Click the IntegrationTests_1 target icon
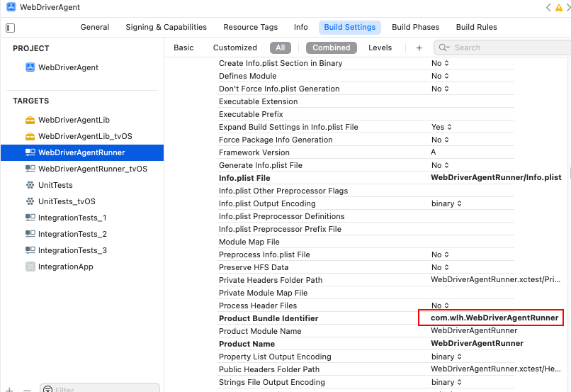Image resolution: width=571 pixels, height=392 pixels. [x=30, y=218]
